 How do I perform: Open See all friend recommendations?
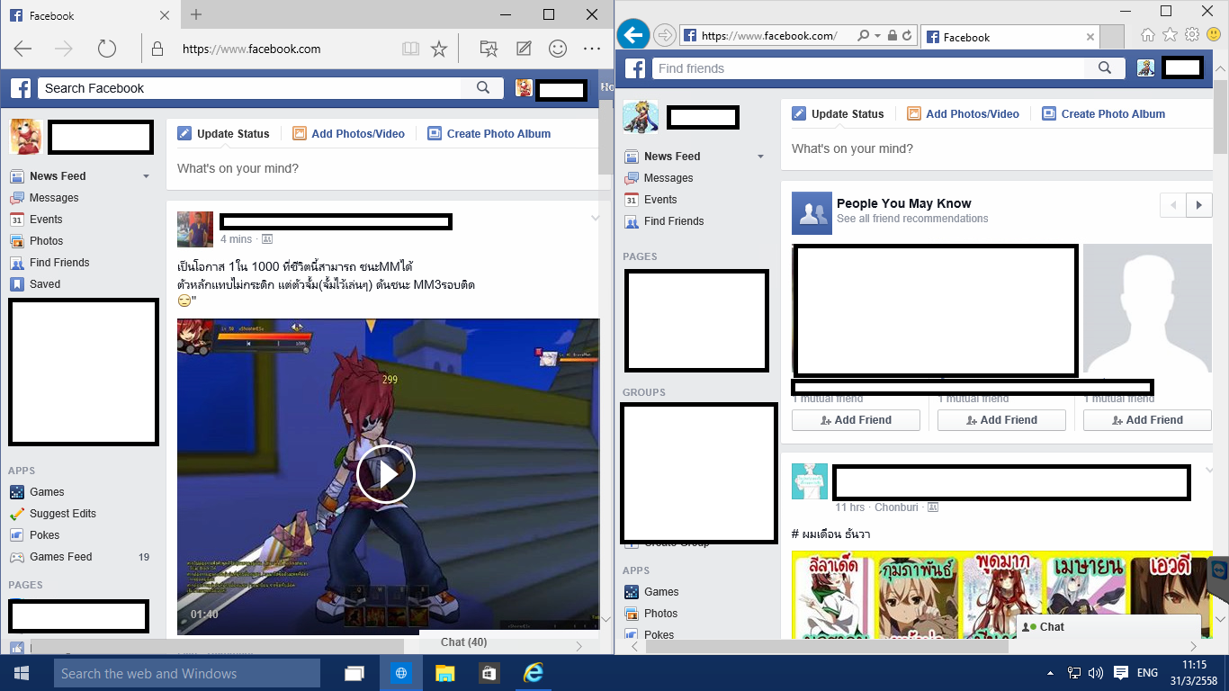tap(912, 219)
